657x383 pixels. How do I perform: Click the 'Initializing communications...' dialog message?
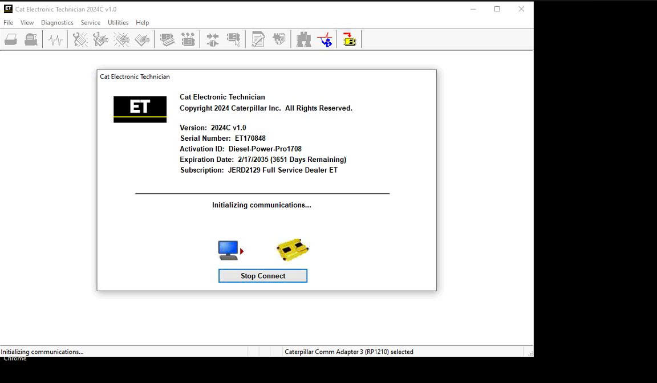tap(261, 205)
